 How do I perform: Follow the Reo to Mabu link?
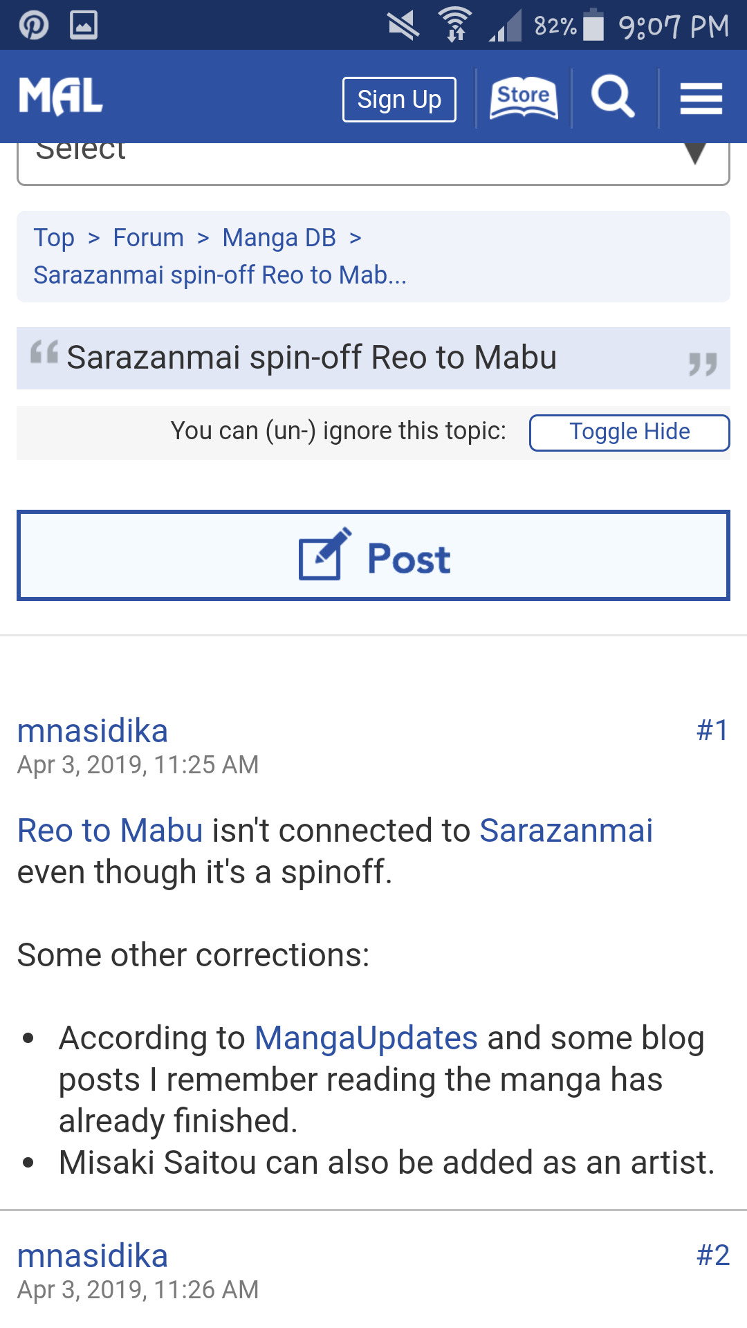pyautogui.click(x=110, y=831)
